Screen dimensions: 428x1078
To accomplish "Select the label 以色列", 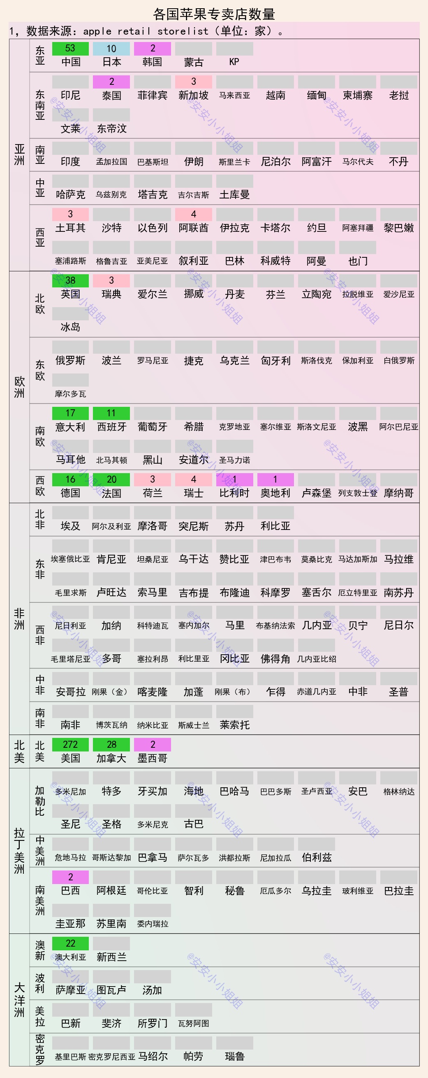I will [x=152, y=228].
